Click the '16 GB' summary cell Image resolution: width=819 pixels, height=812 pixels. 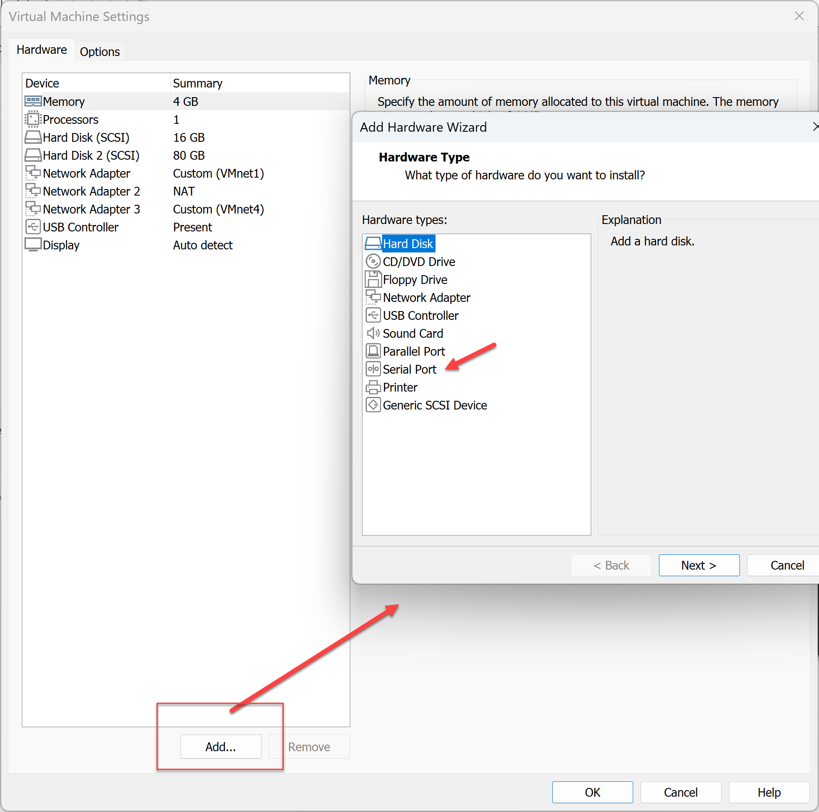[x=189, y=137]
